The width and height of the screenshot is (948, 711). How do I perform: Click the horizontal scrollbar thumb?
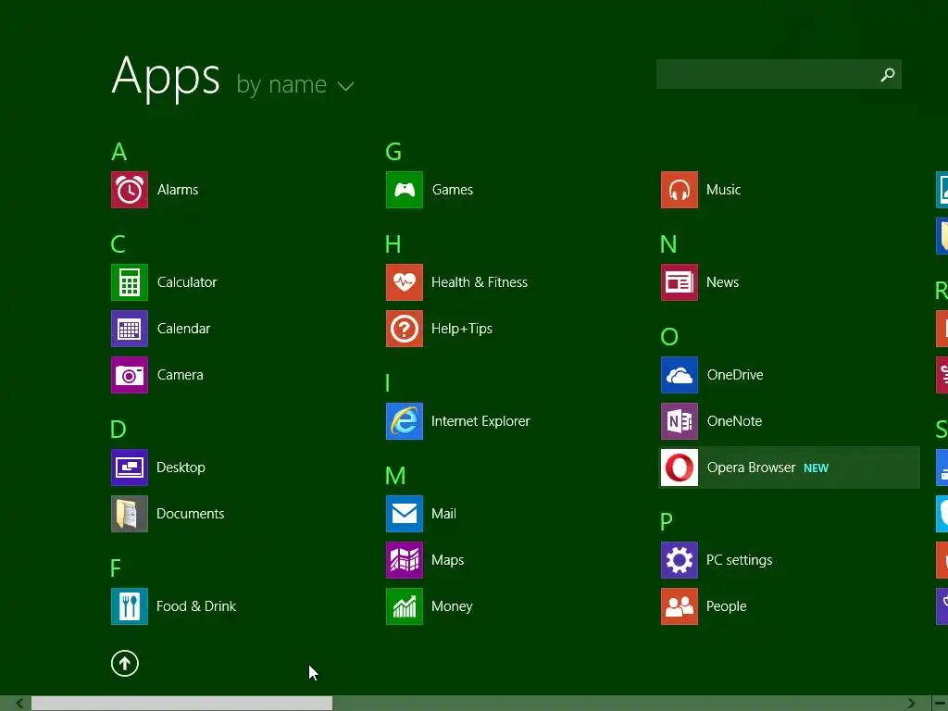tap(182, 704)
